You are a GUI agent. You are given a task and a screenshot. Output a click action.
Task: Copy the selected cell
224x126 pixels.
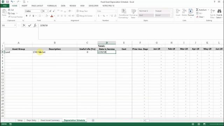click(12, 13)
